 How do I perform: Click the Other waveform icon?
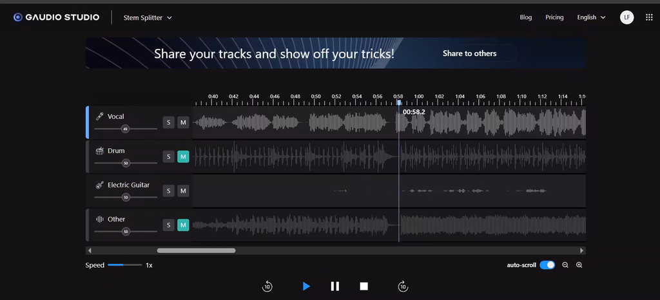point(100,219)
